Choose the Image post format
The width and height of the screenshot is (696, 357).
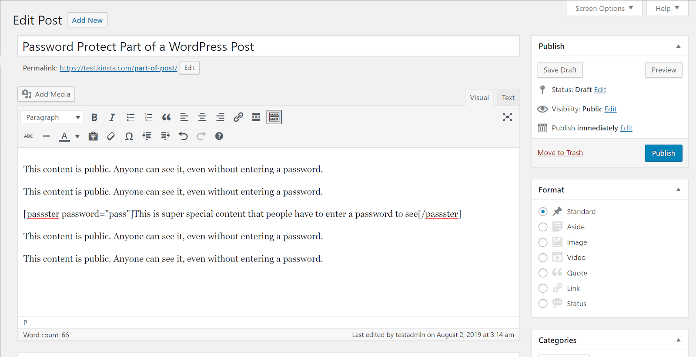(x=543, y=242)
